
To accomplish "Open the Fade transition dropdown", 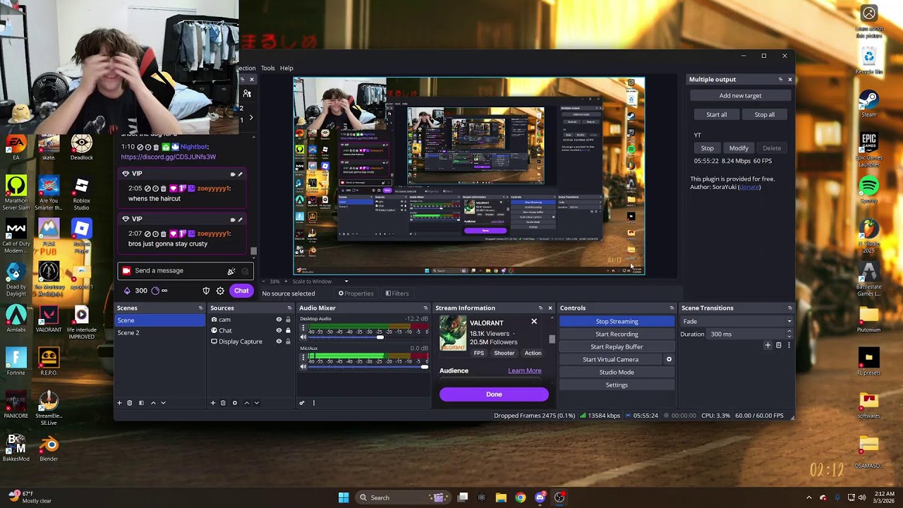I will 736,322.
